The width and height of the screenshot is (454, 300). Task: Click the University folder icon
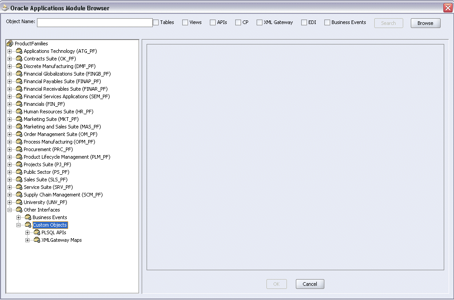pos(19,202)
